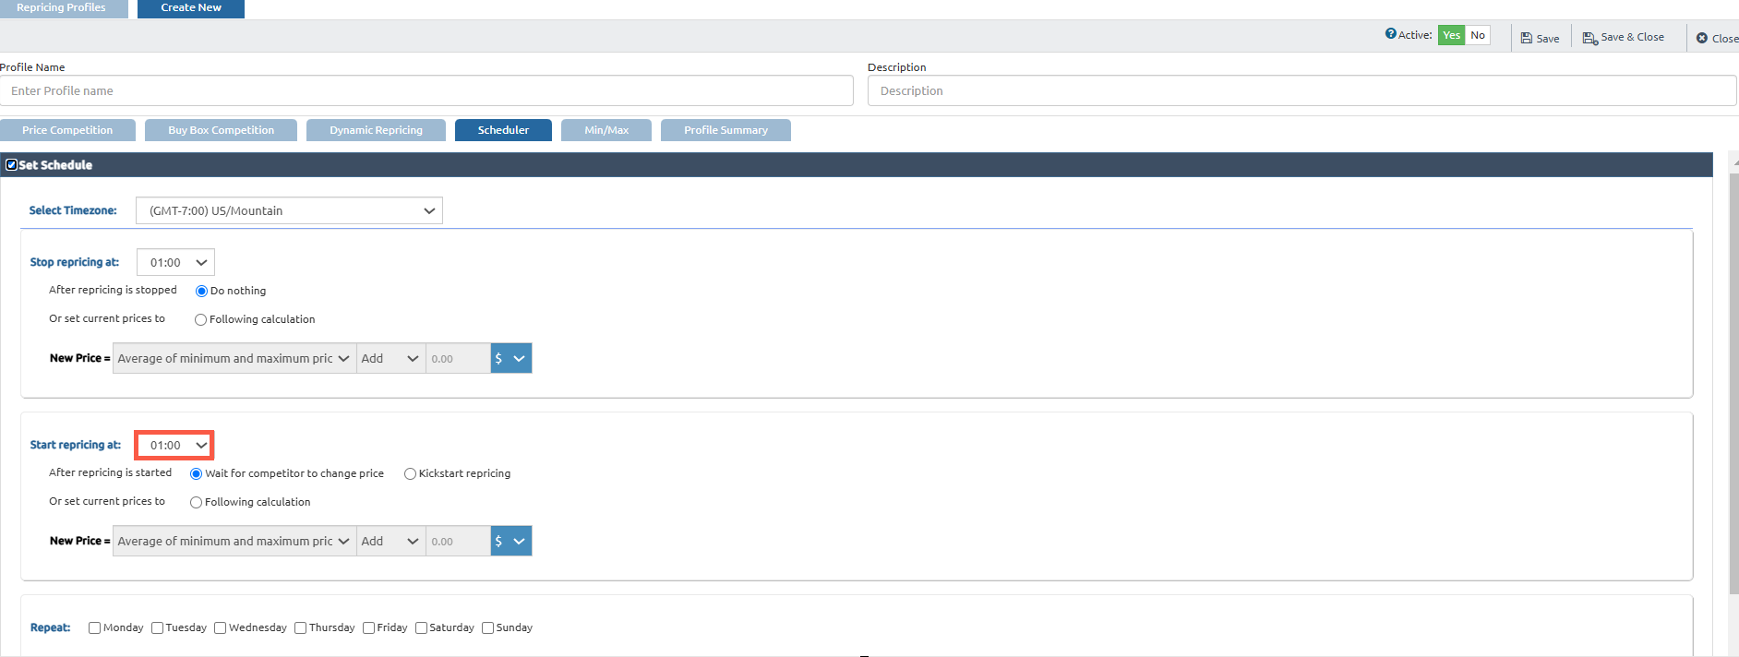Screen dimensions: 1739x657
Task: Tick the Saturday repeat checkbox
Action: tap(421, 628)
